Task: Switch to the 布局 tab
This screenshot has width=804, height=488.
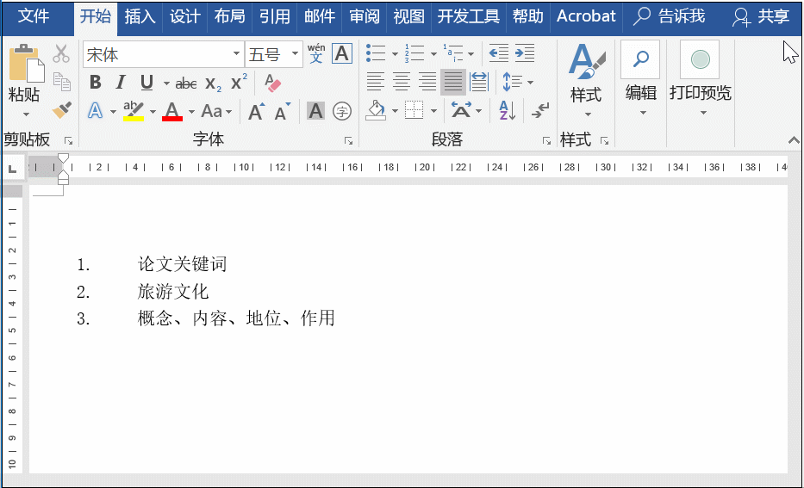Action: pos(230,16)
